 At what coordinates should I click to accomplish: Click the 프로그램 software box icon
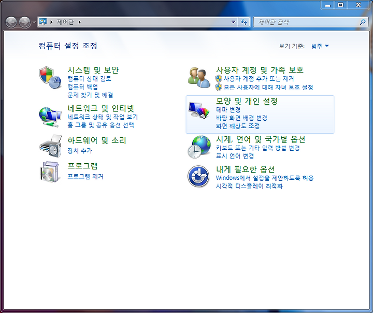50,172
